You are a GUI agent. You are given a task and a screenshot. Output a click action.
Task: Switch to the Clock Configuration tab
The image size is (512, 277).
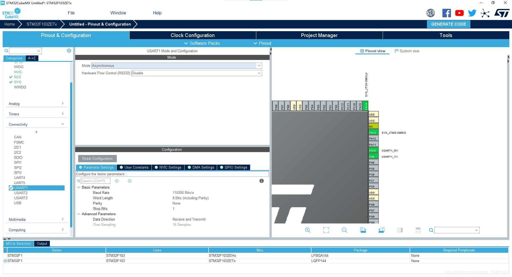click(x=193, y=35)
